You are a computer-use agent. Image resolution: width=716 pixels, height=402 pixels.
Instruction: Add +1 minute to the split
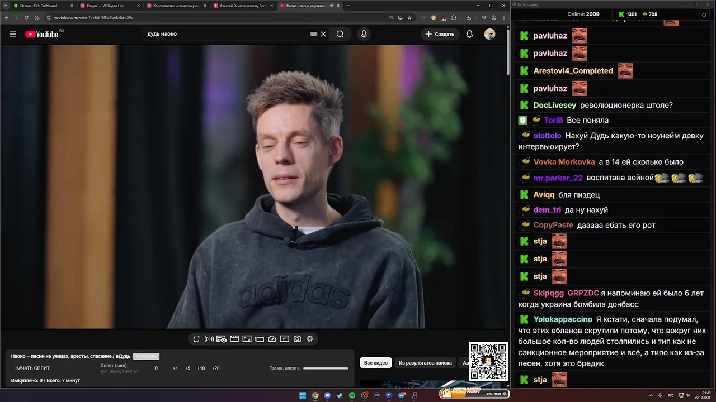175,368
